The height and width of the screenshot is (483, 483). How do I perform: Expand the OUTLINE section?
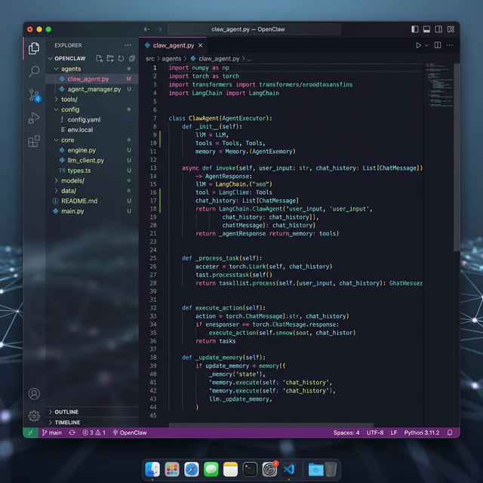pyautogui.click(x=92, y=412)
